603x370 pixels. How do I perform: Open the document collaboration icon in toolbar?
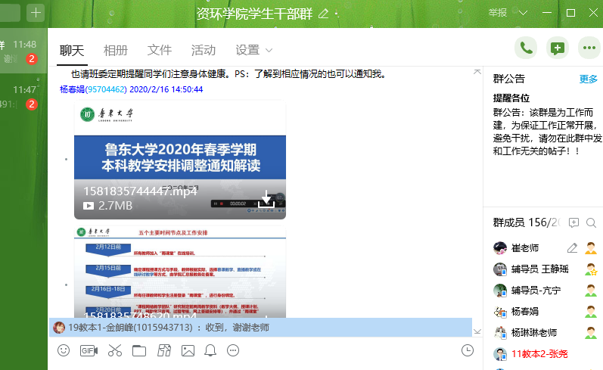pyautogui.click(x=164, y=350)
